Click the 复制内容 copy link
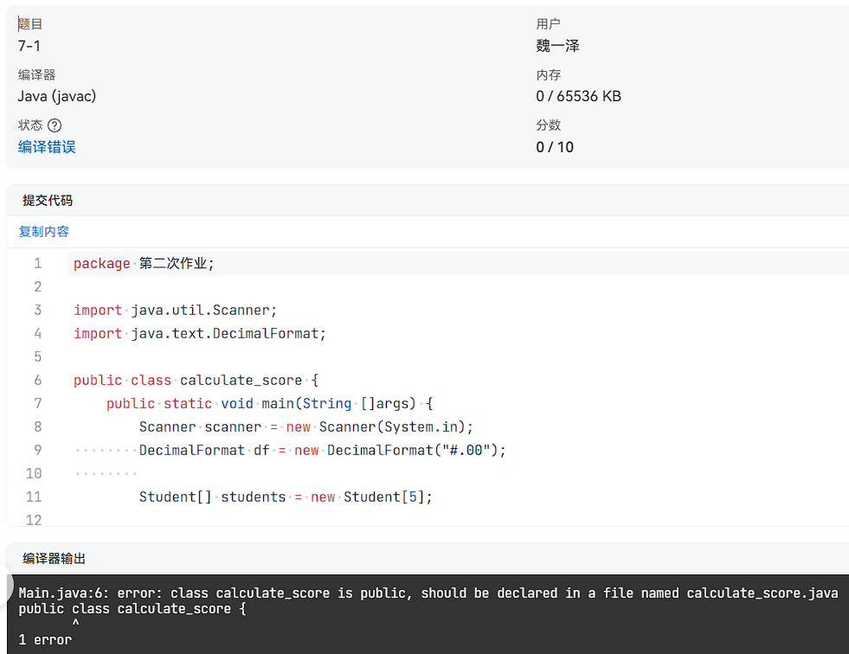 pos(44,232)
